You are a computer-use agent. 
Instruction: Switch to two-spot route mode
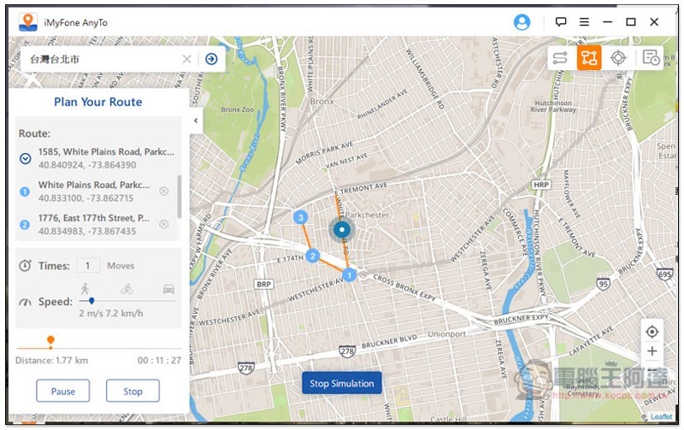click(560, 57)
